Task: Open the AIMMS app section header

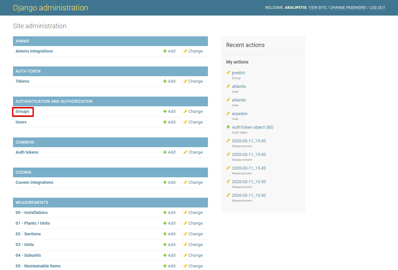Action: [22, 41]
